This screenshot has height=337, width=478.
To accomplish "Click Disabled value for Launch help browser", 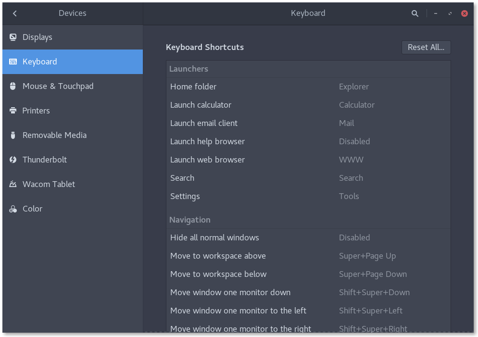I will coord(354,141).
